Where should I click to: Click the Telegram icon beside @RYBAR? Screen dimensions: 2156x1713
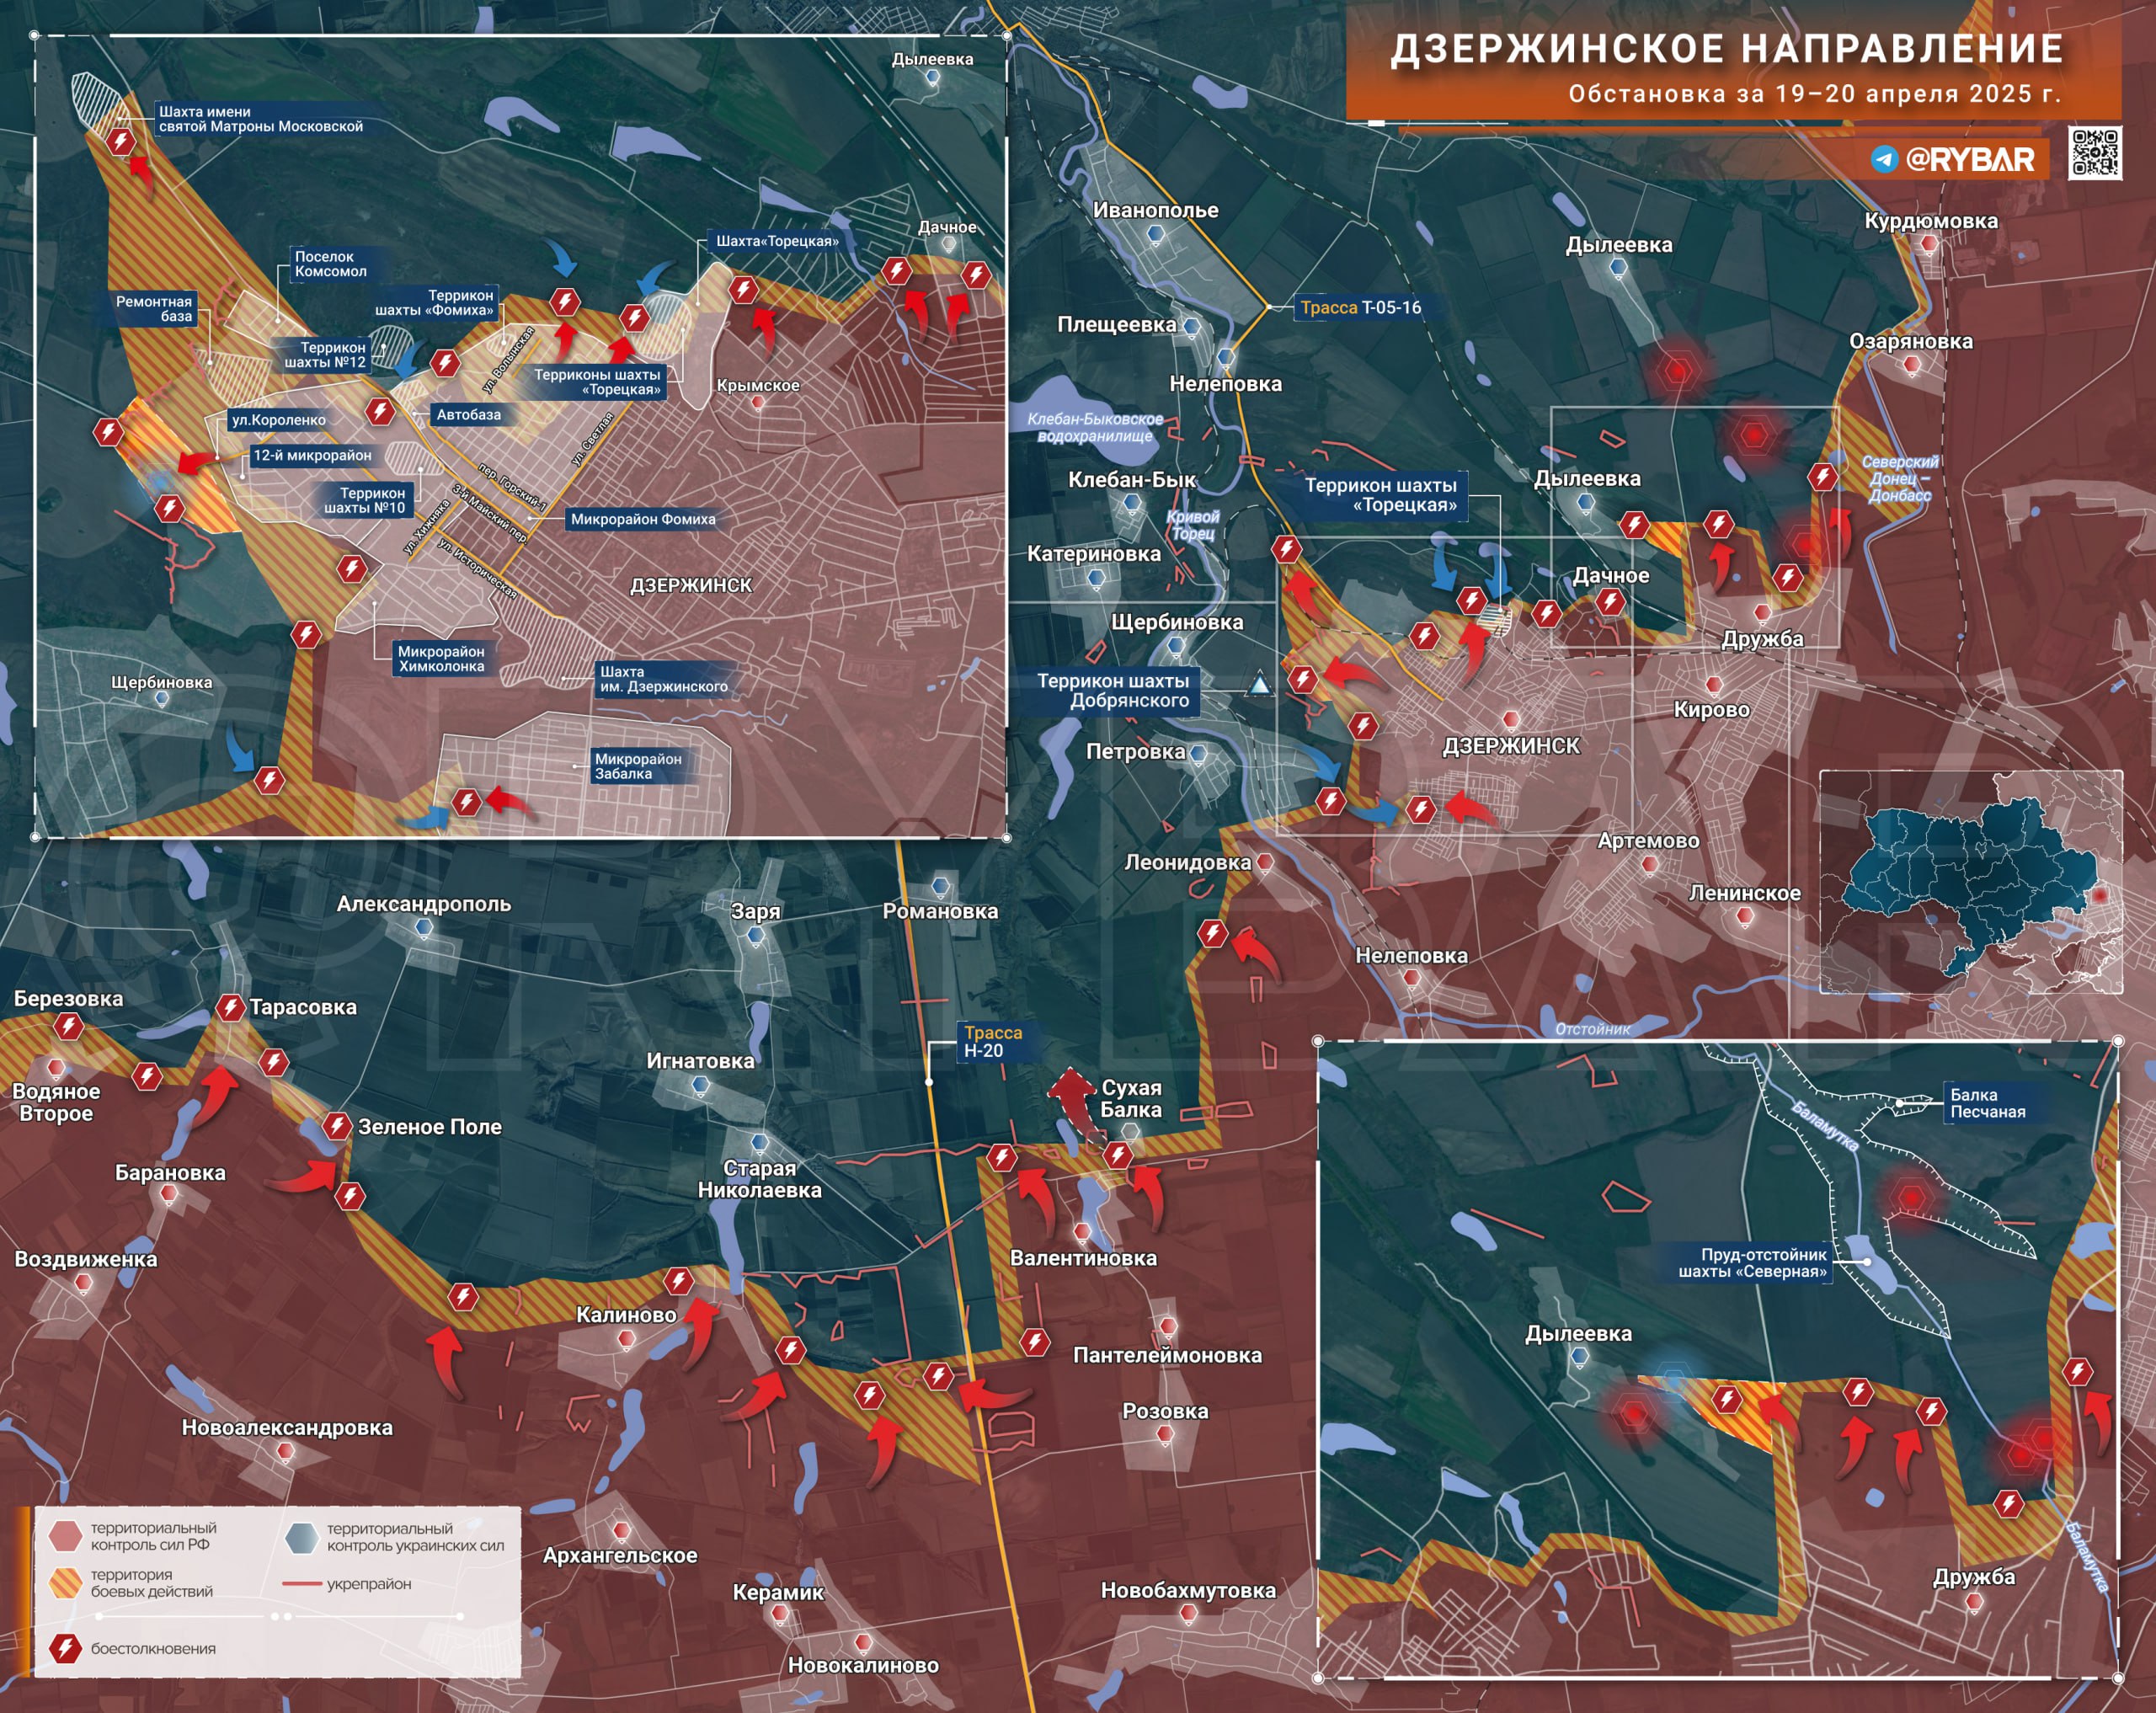point(1884,159)
